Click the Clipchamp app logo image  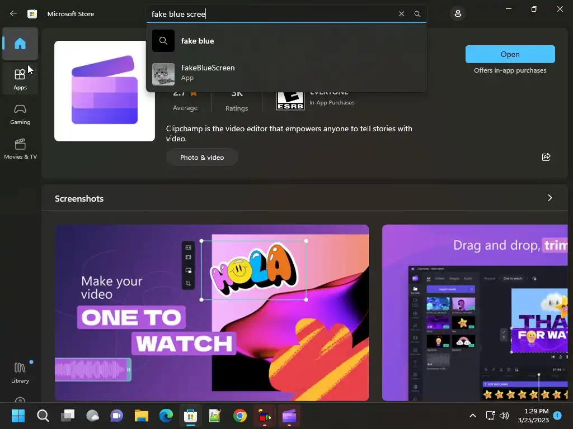coord(105,91)
